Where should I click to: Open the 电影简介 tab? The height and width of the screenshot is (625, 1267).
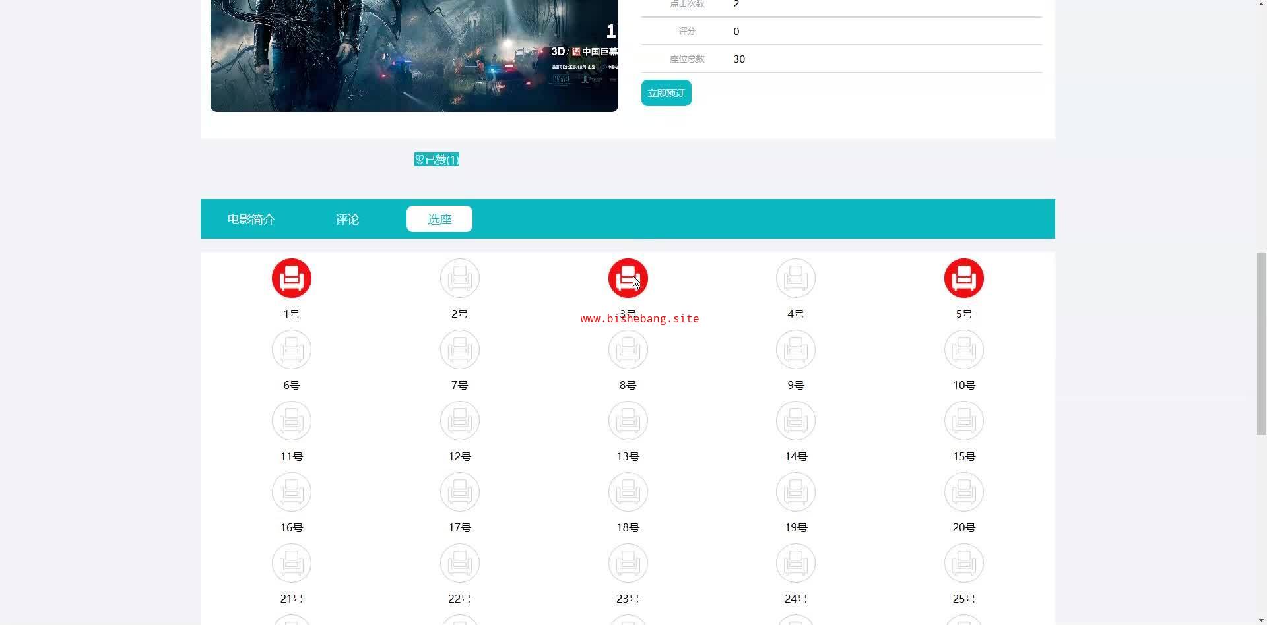[x=251, y=219]
